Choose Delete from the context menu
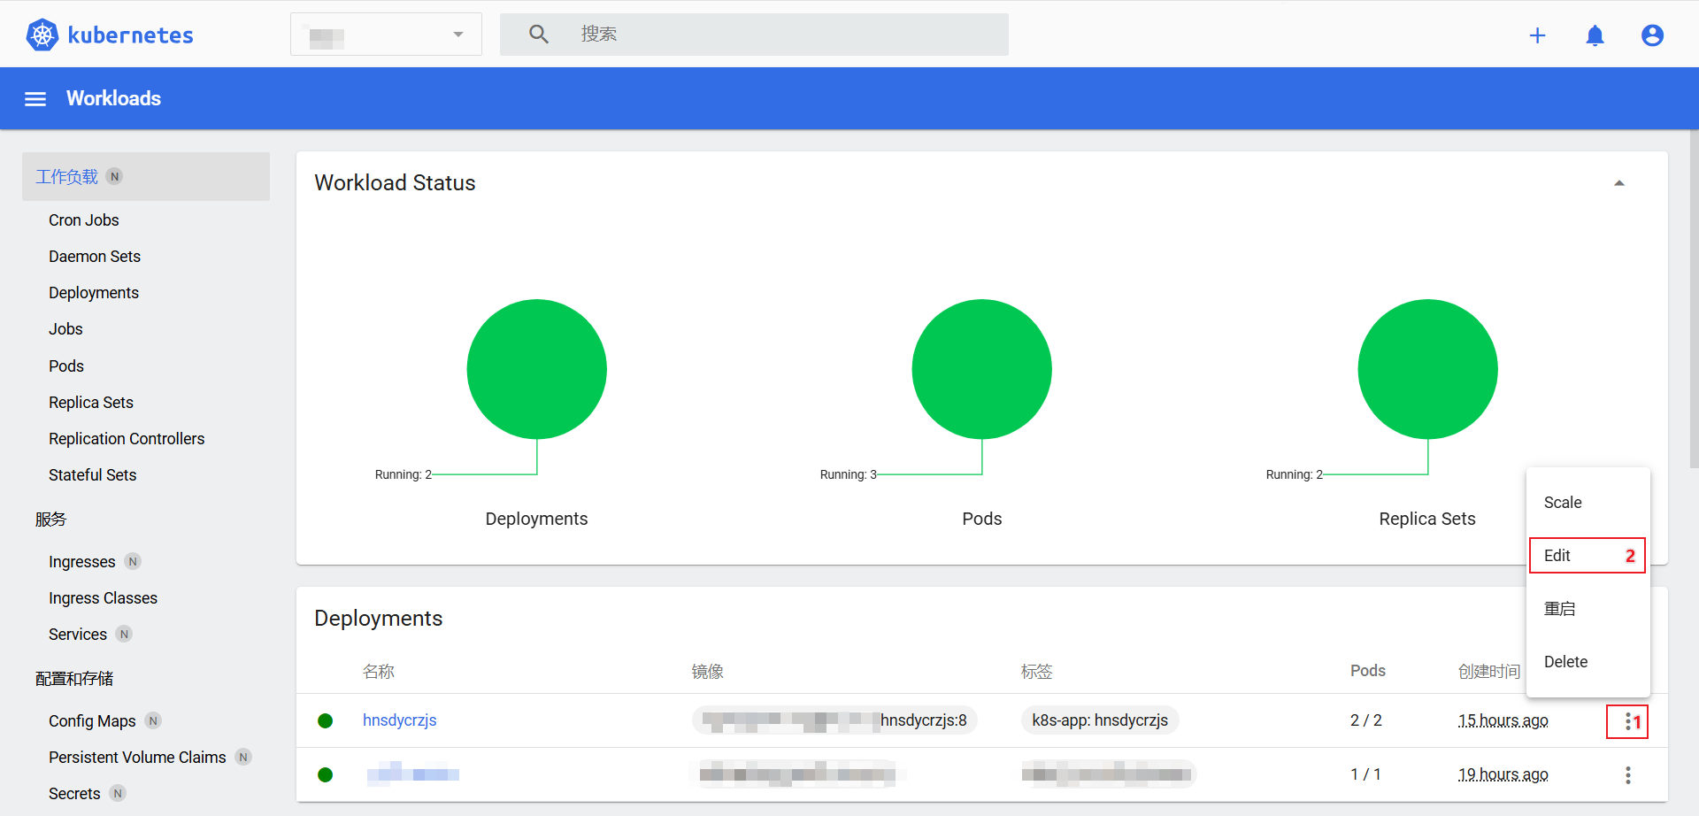The width and height of the screenshot is (1699, 816). (x=1588, y=662)
